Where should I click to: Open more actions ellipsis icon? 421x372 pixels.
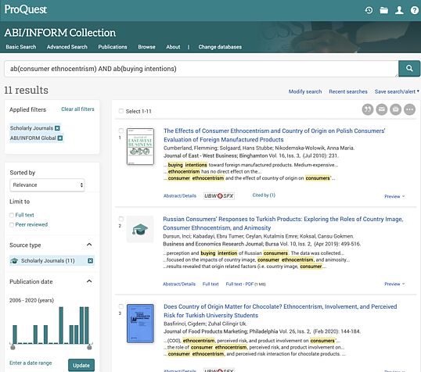tap(409, 109)
